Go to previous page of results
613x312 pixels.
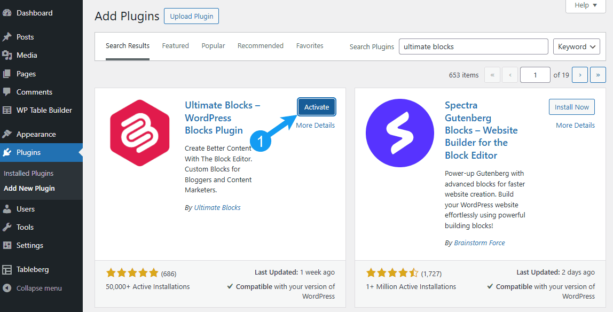(x=510, y=75)
